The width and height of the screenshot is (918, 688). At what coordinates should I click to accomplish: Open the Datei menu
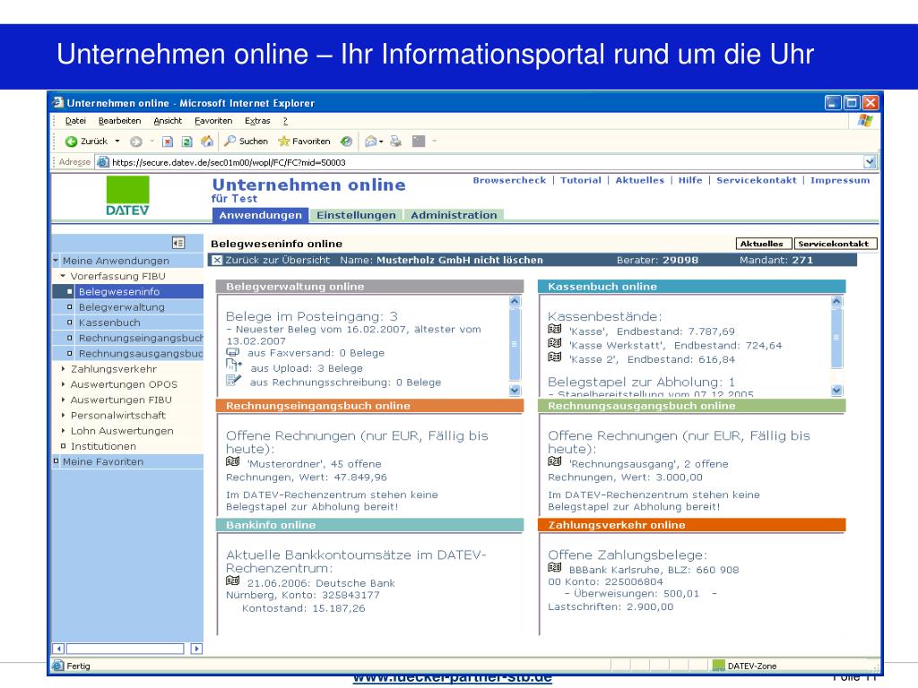pos(75,121)
